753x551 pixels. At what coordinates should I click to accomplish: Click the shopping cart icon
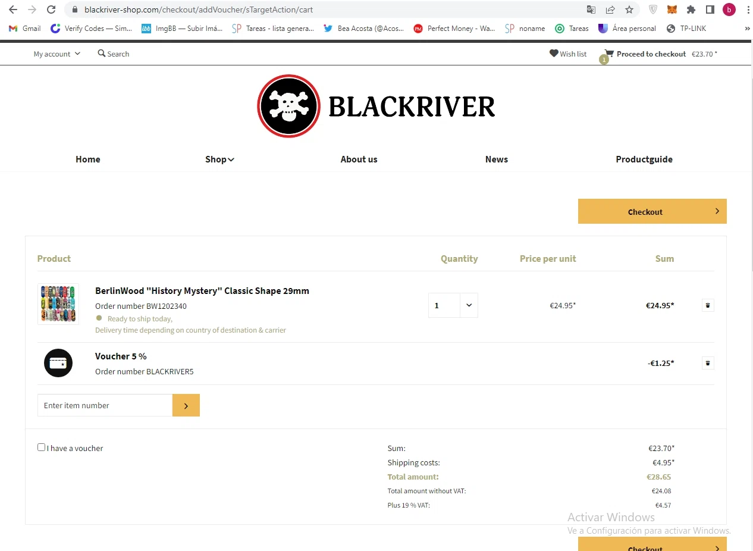click(608, 54)
